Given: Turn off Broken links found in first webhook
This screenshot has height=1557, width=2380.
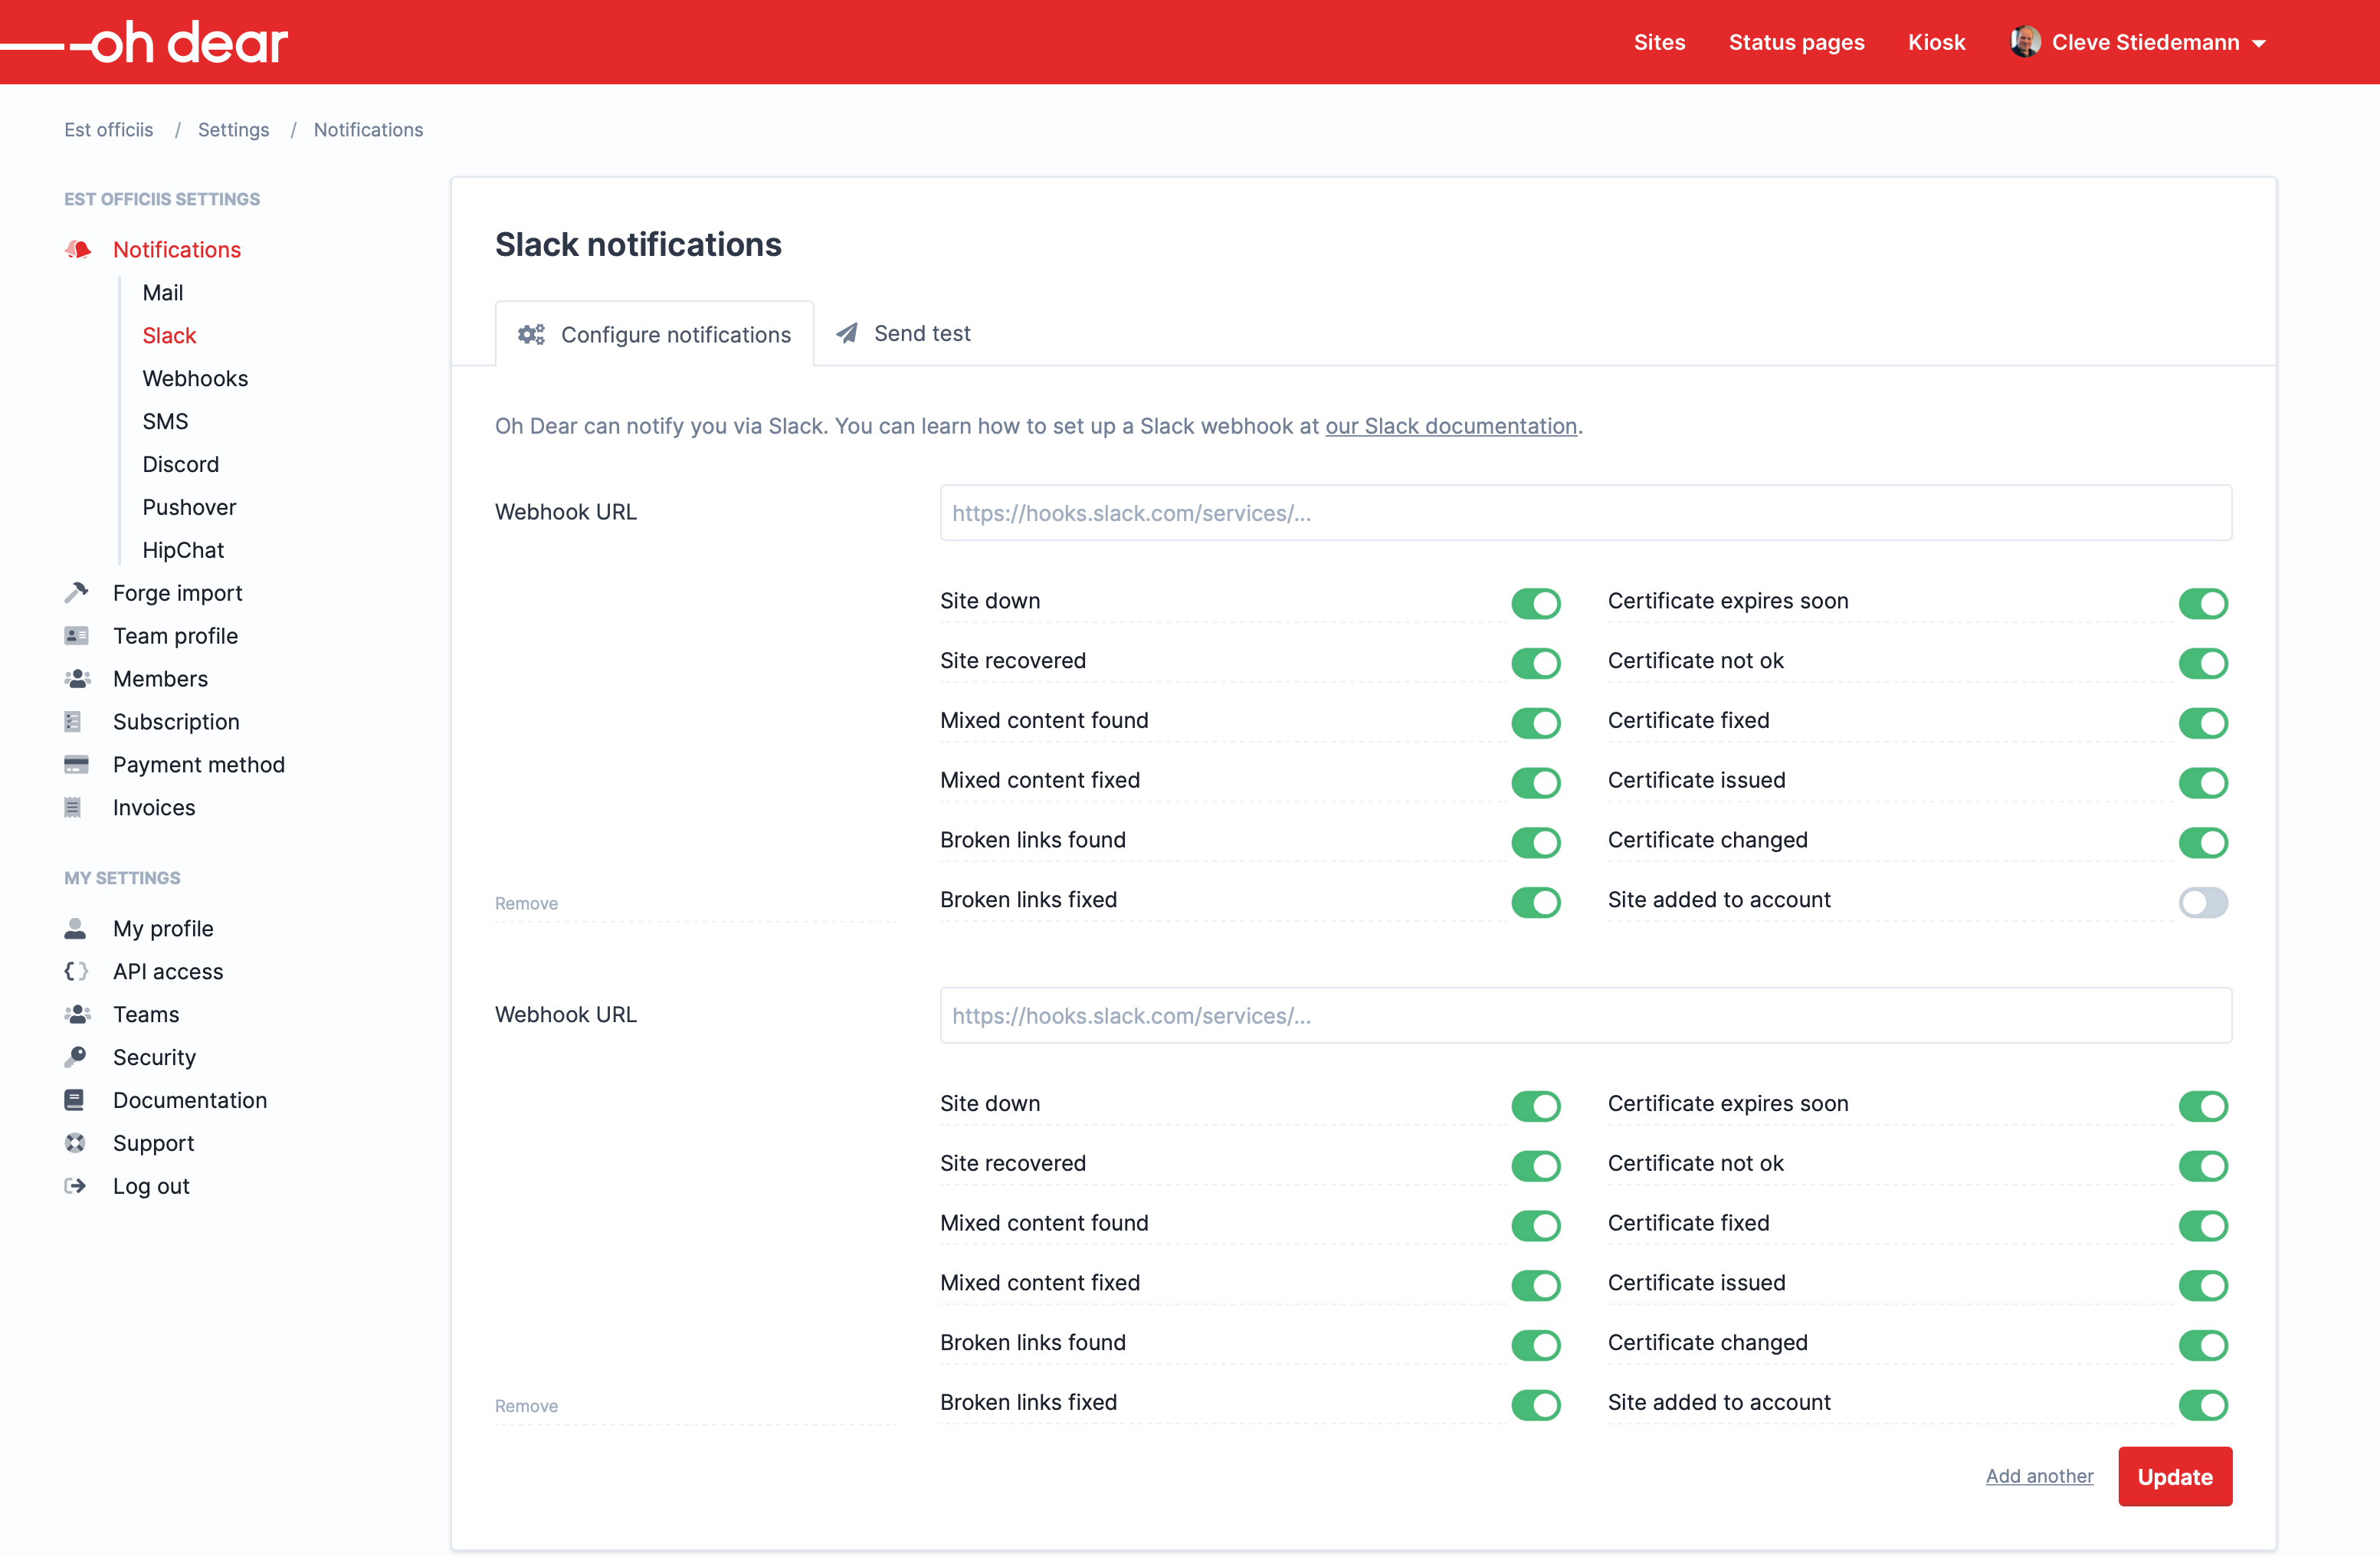Looking at the screenshot, I should (1535, 842).
